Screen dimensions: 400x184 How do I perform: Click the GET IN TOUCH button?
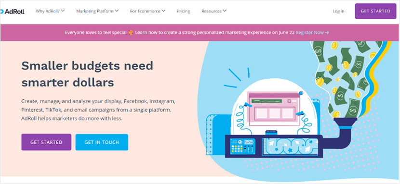click(x=102, y=142)
